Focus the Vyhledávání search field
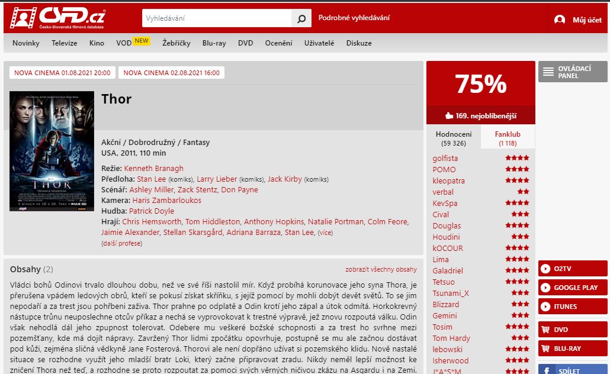Image resolution: width=610 pixels, height=374 pixels. 217,18
